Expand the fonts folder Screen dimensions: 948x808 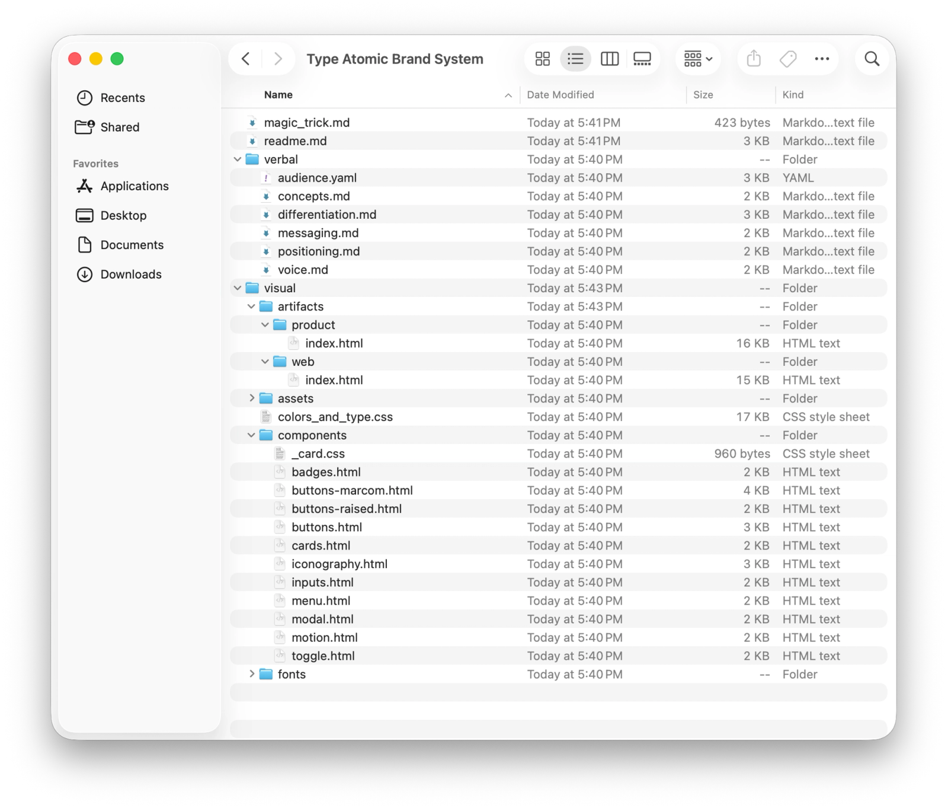pos(252,674)
